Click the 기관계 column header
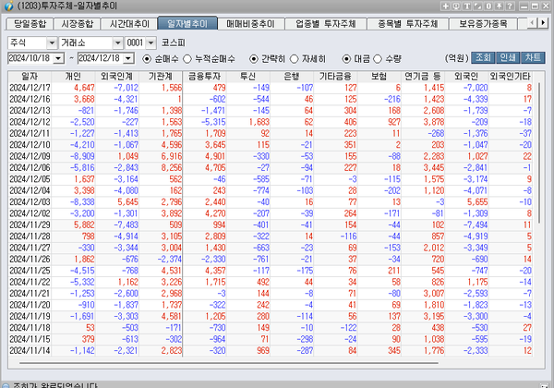 161,77
